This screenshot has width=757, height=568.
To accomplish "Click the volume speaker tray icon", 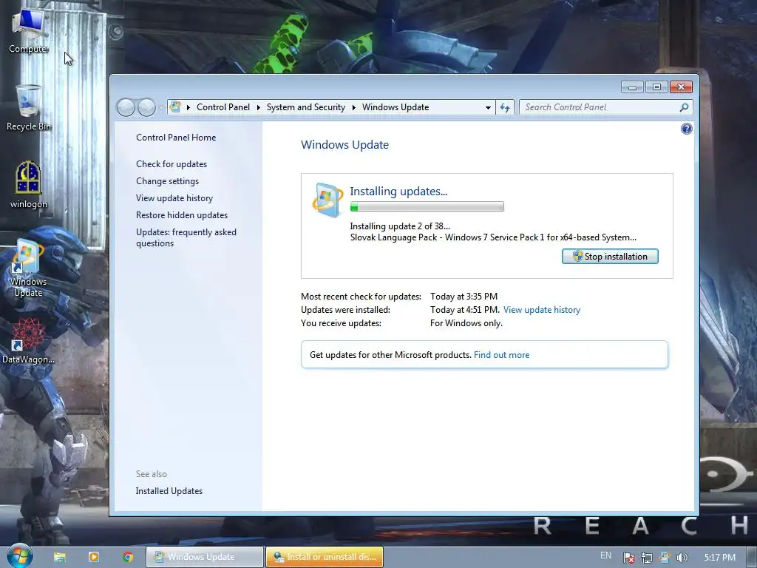I will (682, 558).
